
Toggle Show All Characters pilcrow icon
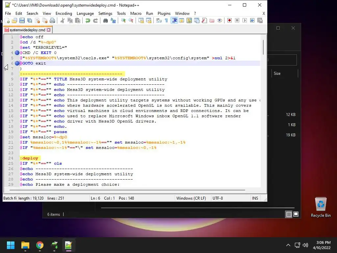[x=166, y=21]
